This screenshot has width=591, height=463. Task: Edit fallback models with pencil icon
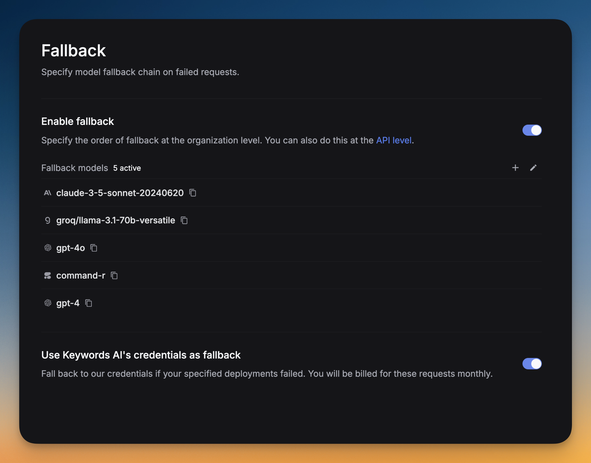point(533,168)
